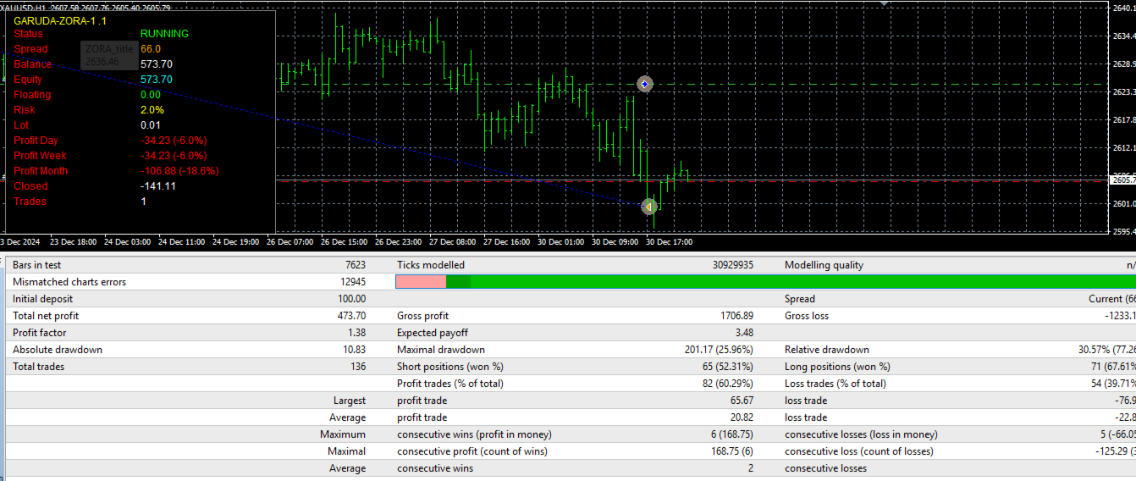Click the Modelling quality label
The height and width of the screenshot is (481, 1136).
[x=824, y=265]
